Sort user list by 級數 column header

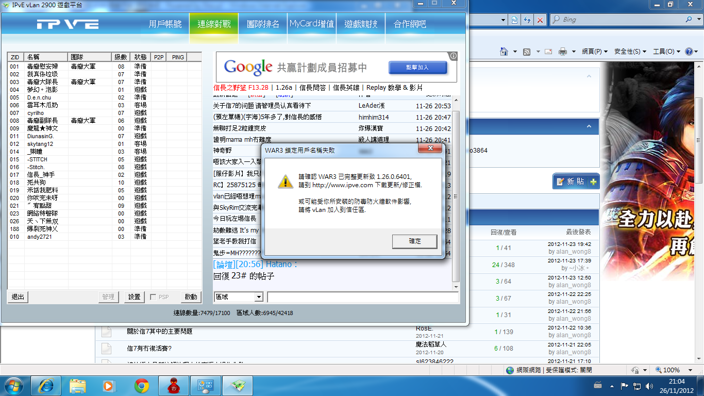121,57
